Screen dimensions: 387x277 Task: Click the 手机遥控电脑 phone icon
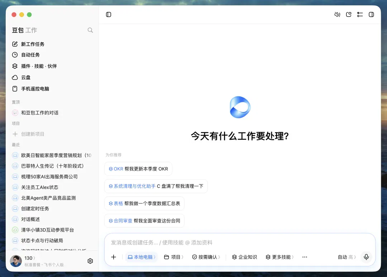15,89
